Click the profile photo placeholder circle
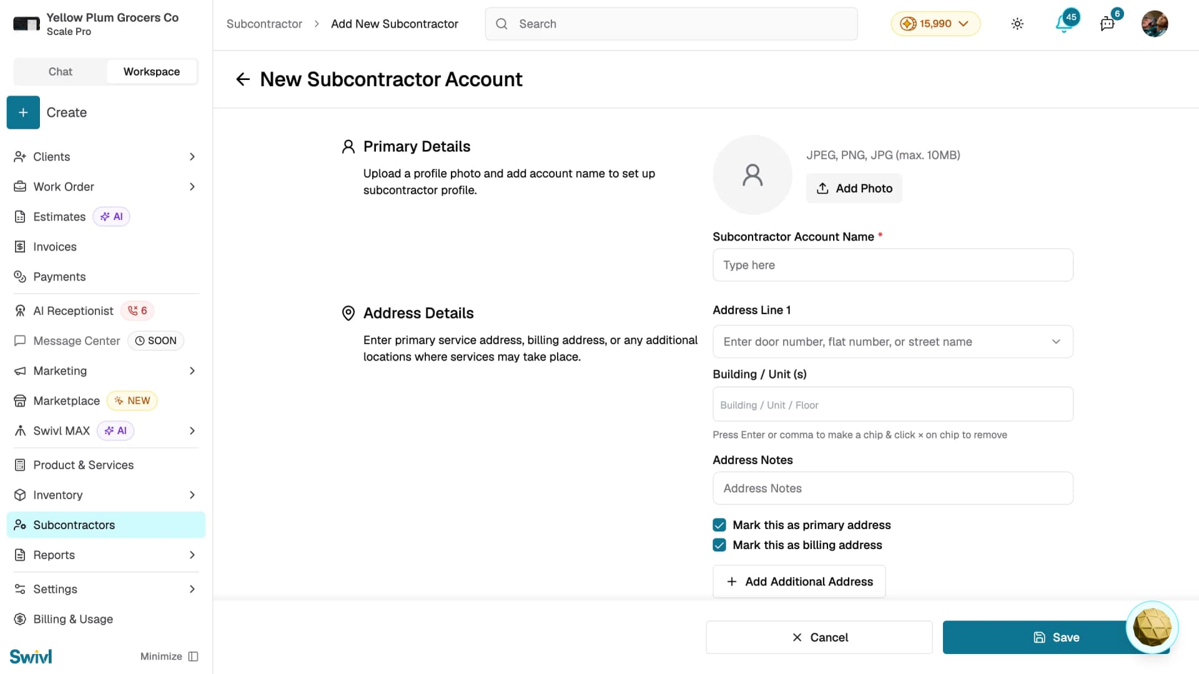This screenshot has height=674, width=1199. point(752,175)
